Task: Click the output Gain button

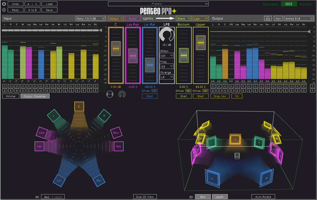Action: tap(278, 19)
